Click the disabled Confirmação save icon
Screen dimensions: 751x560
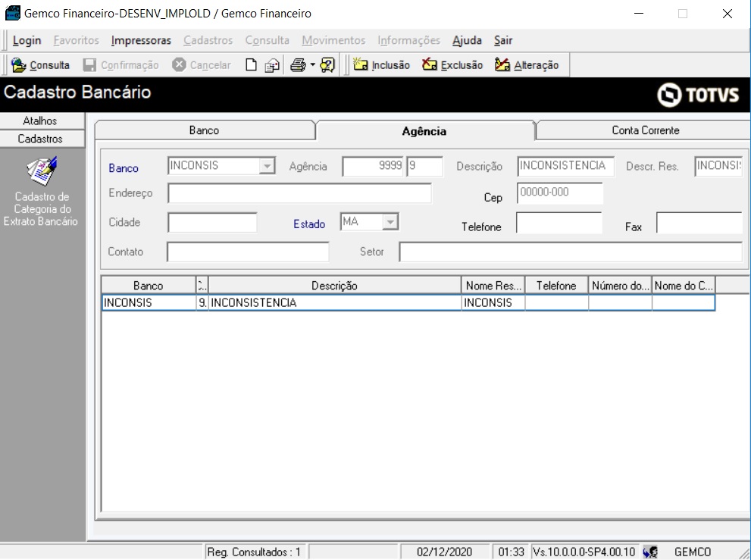(89, 64)
